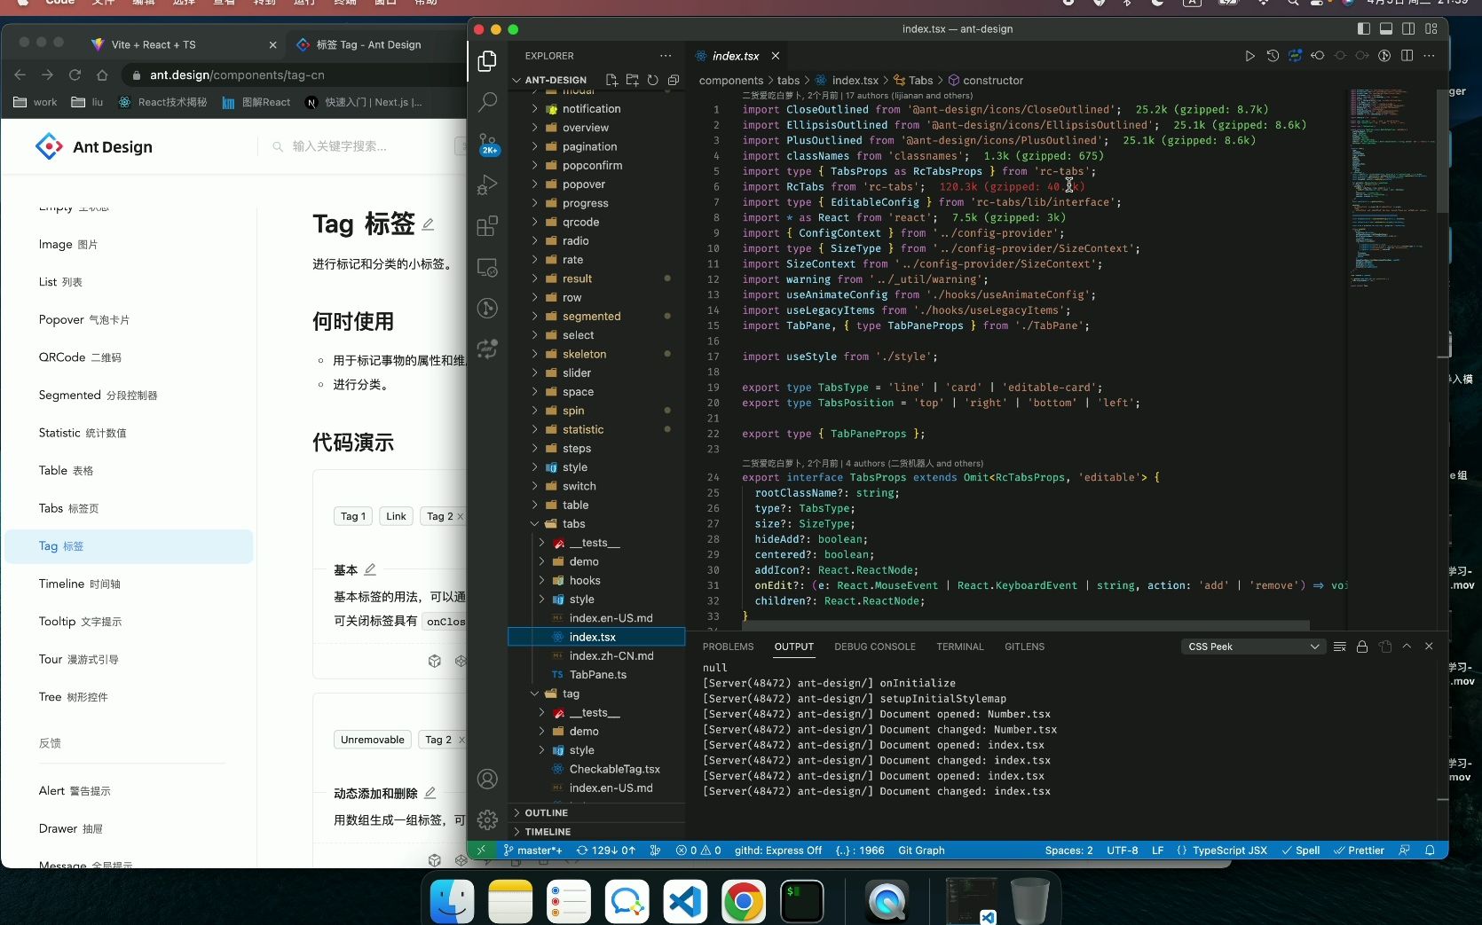1482x925 pixels.
Task: Open Remote Explorer in activity bar
Action: coord(487,267)
